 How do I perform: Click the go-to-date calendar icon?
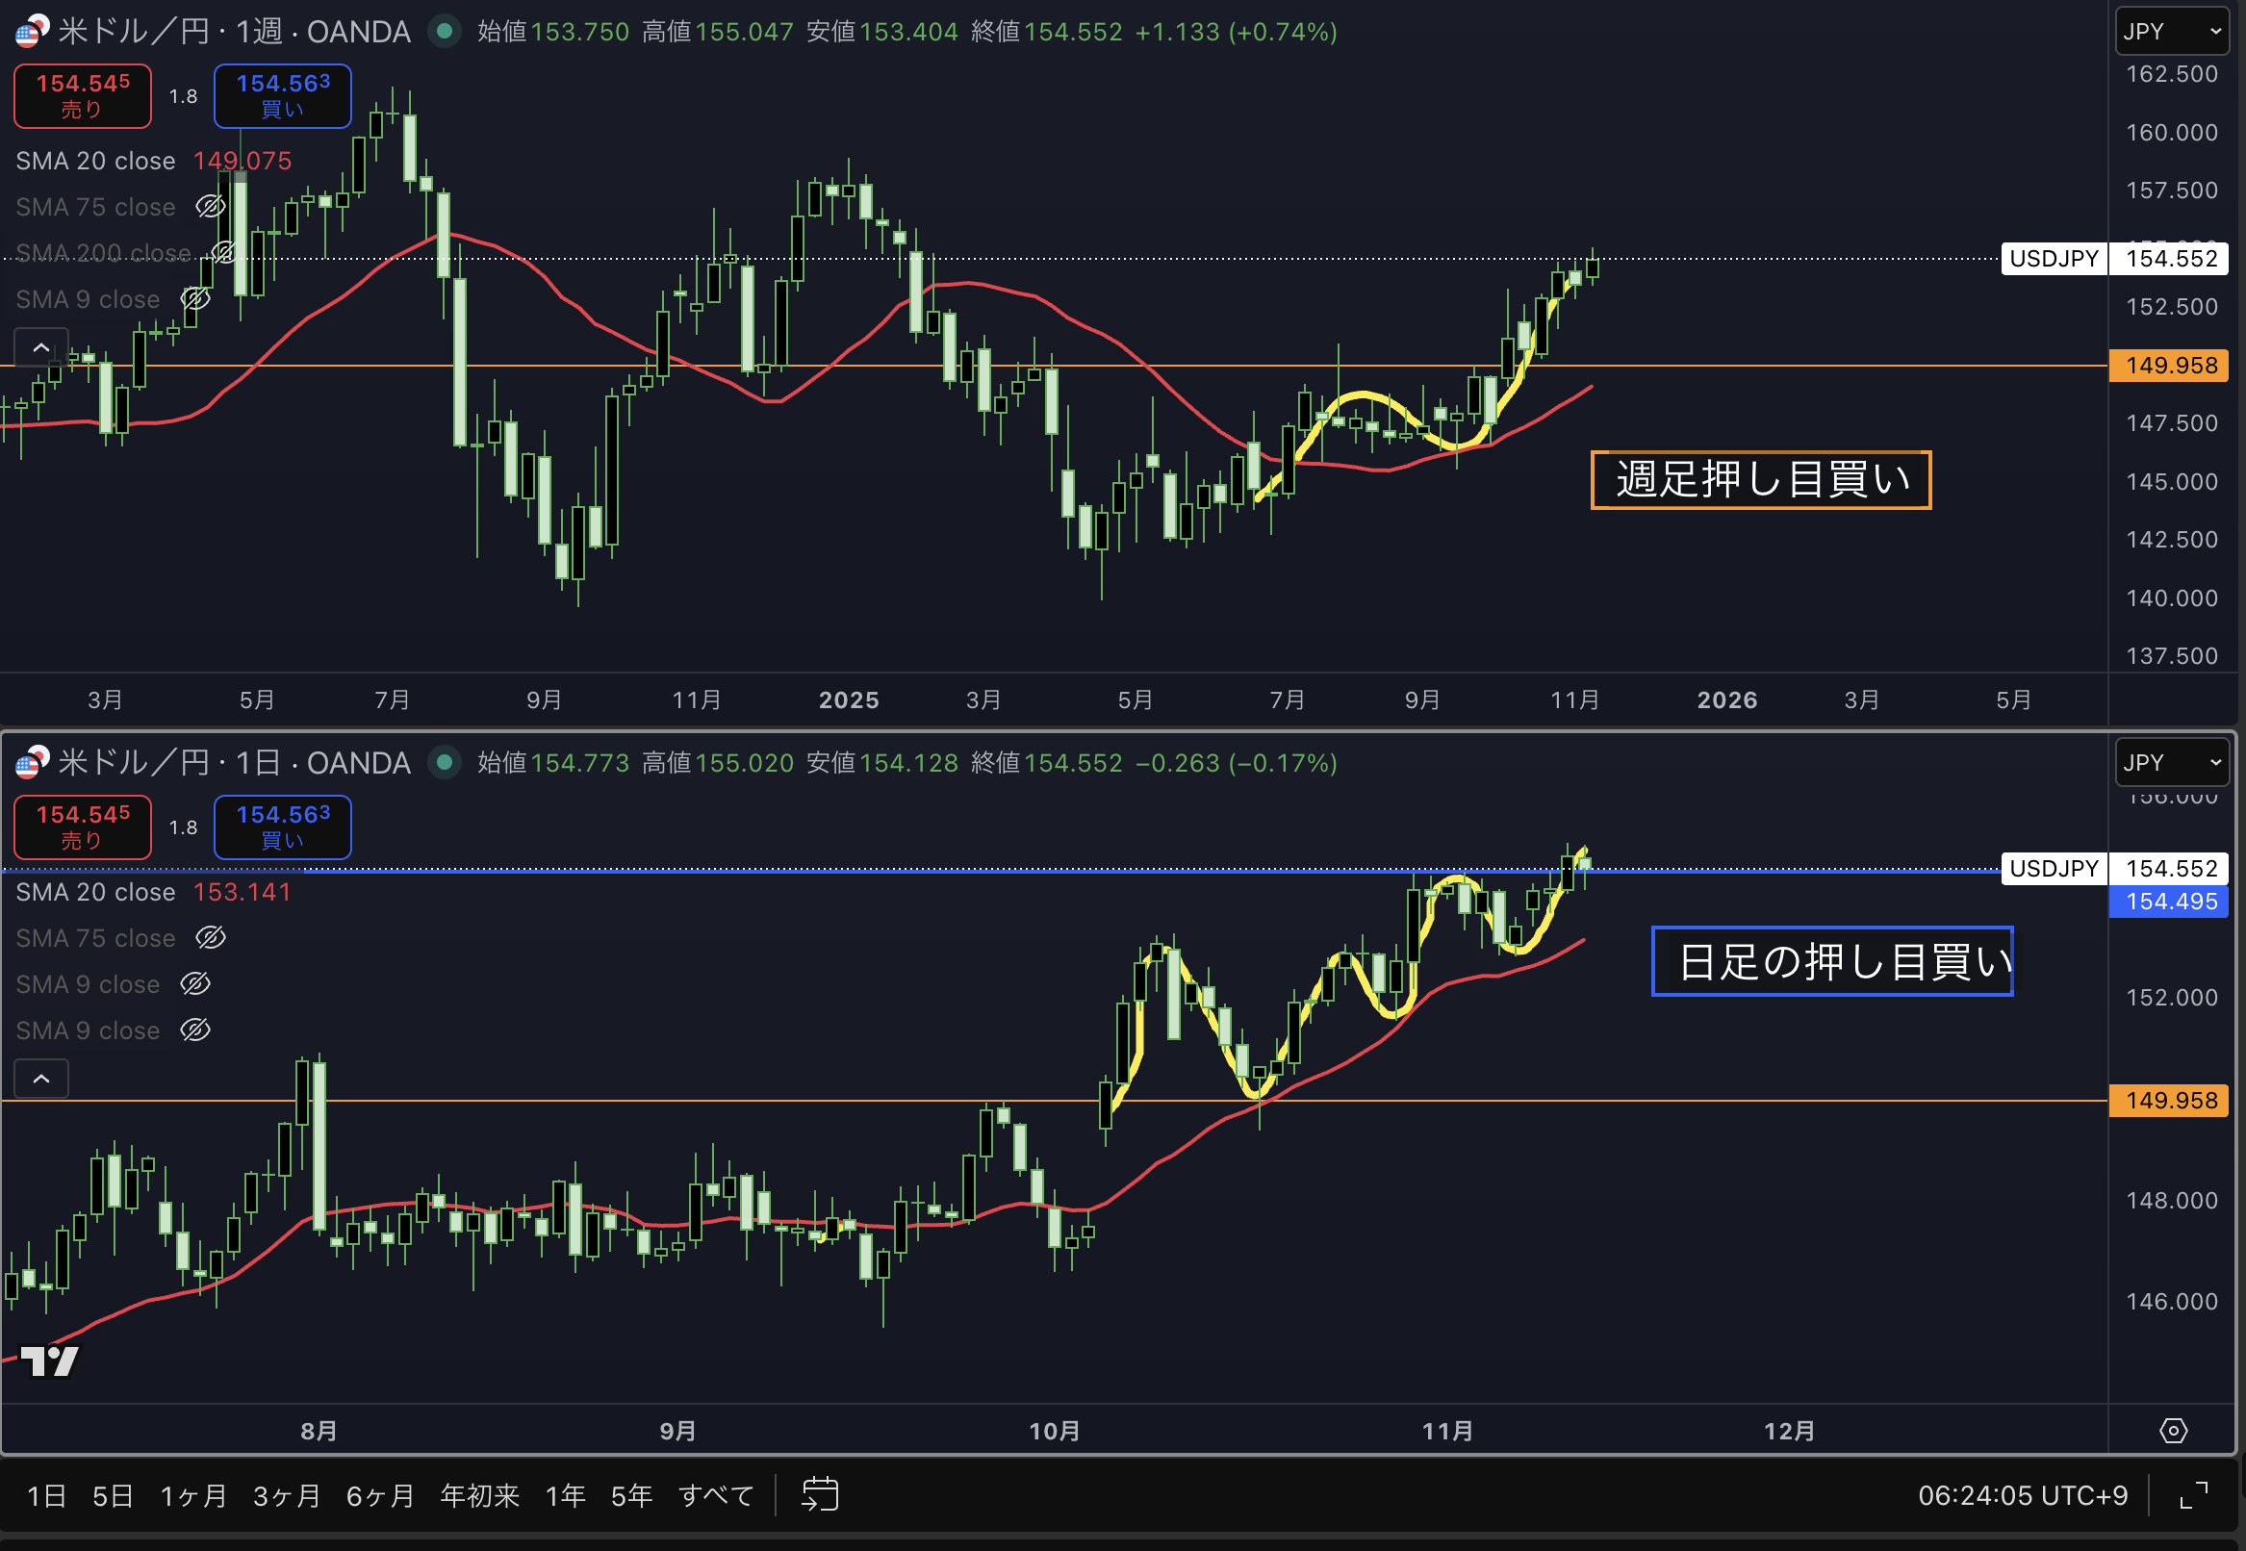click(x=819, y=1494)
